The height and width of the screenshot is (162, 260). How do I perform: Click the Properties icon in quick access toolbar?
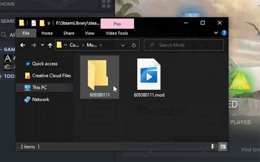[x=34, y=23]
